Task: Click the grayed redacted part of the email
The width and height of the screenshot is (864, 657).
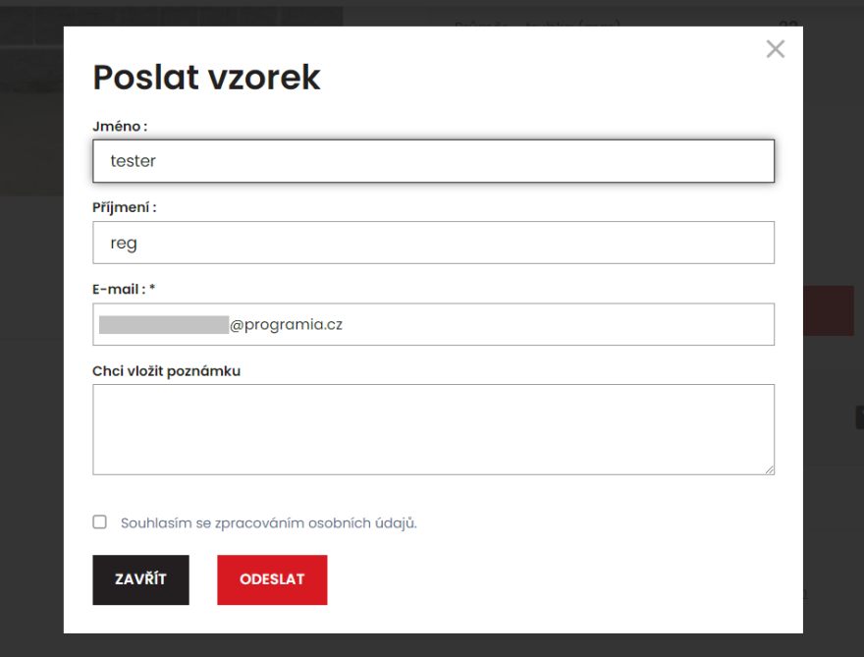Action: 164,325
